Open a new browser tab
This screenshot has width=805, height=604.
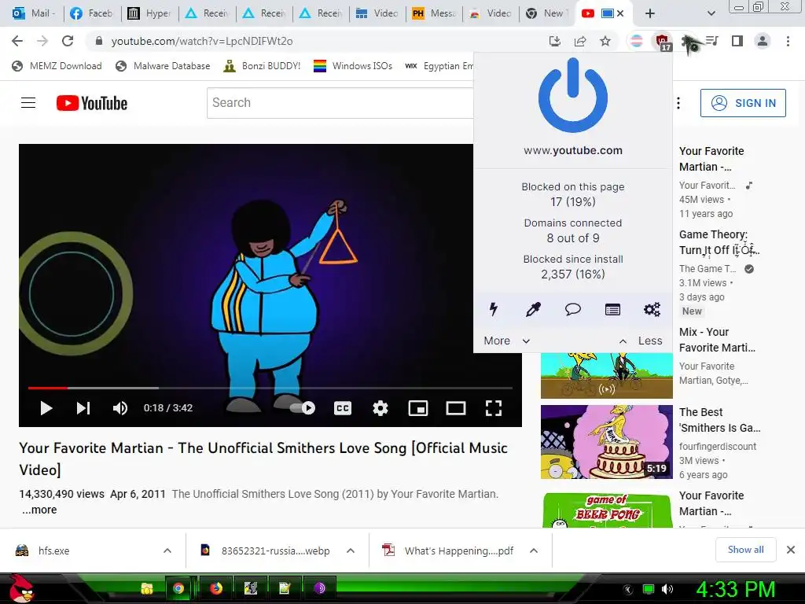click(x=650, y=13)
